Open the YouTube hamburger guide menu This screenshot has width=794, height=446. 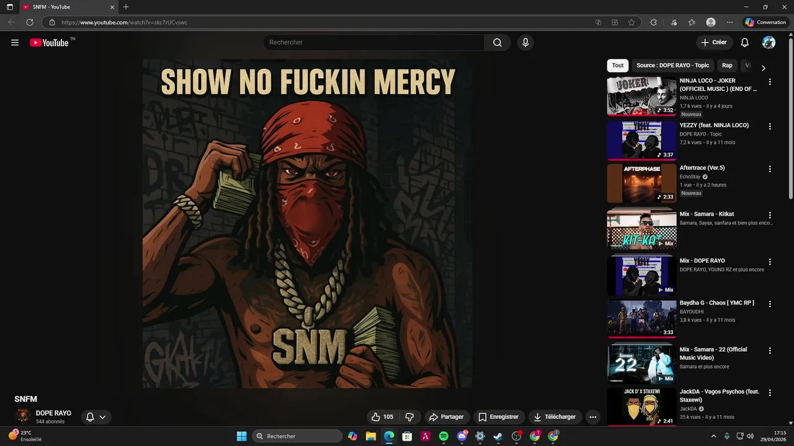click(15, 43)
